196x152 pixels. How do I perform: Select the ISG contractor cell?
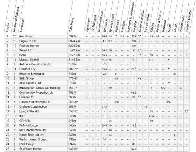[22, 116]
